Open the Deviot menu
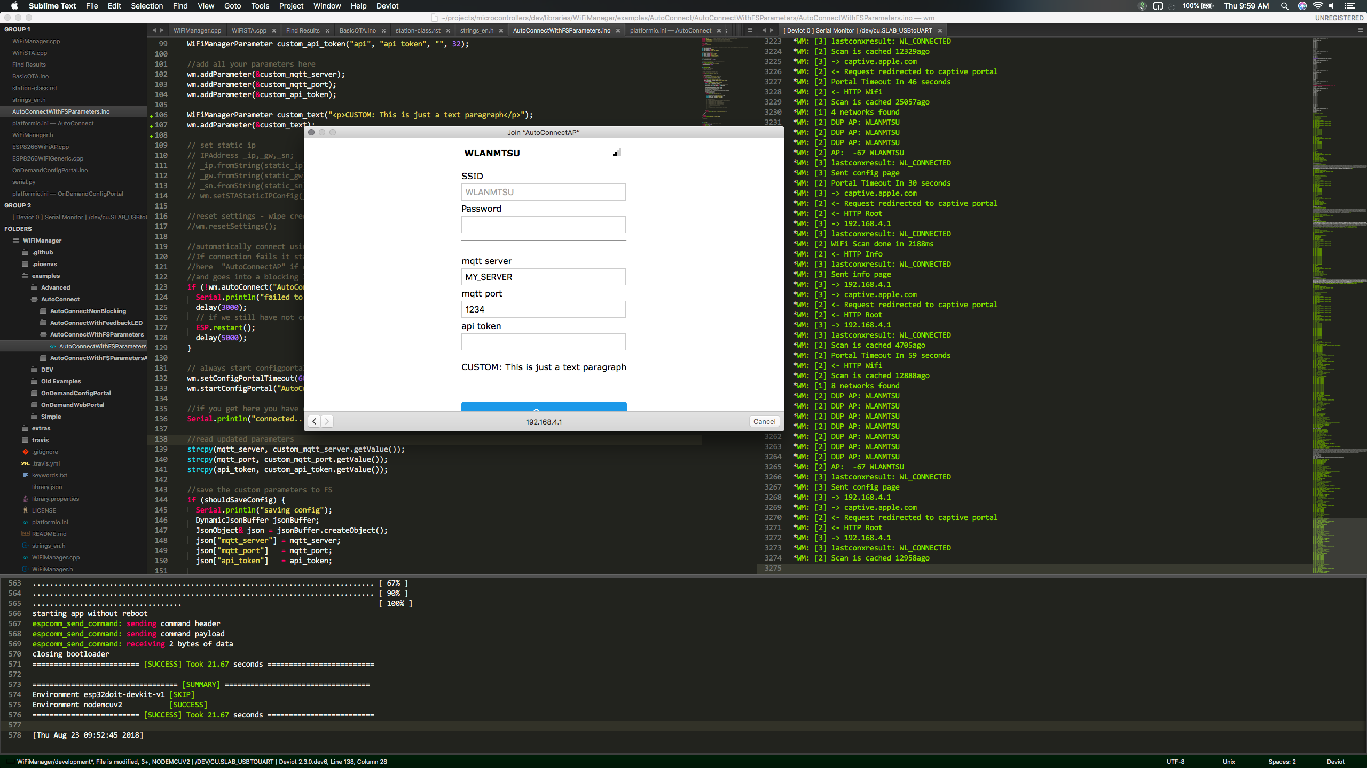Viewport: 1367px width, 768px height. coord(387,6)
